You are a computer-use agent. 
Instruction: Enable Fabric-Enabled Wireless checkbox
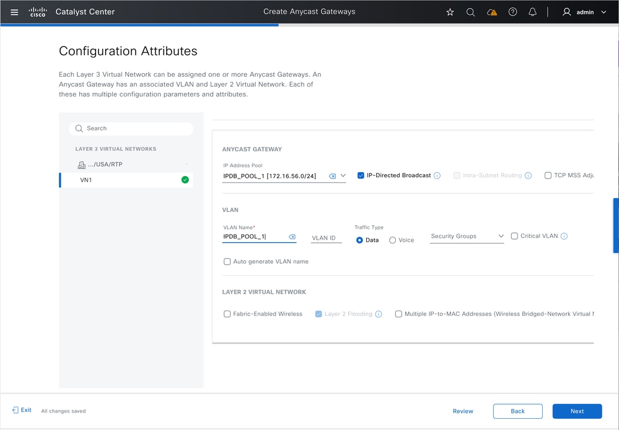[227, 314]
